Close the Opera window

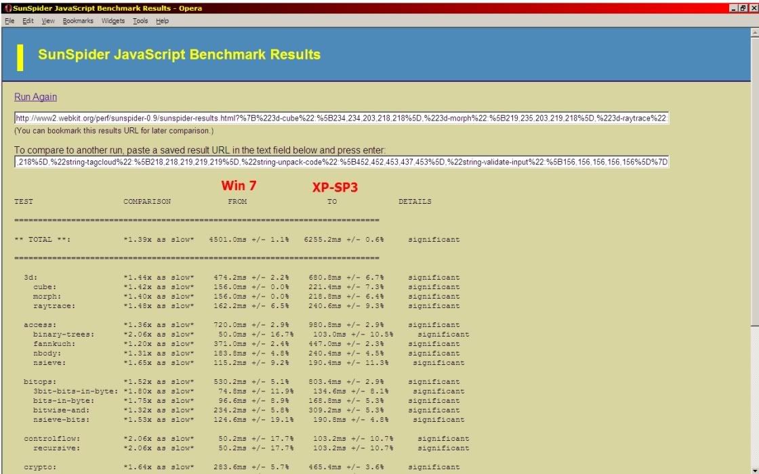(x=752, y=8)
